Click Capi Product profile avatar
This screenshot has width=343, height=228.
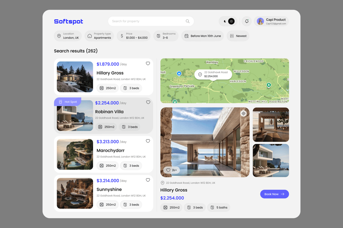click(260, 21)
